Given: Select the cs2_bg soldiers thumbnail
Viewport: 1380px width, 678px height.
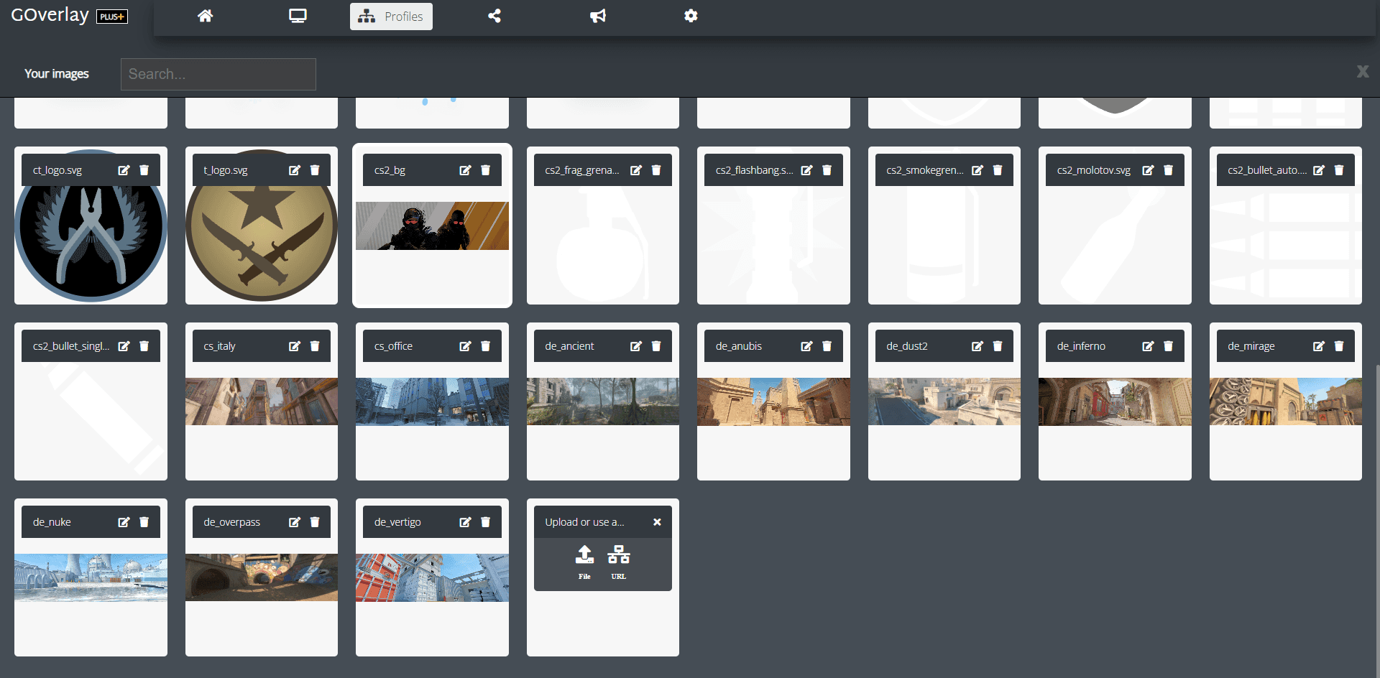Looking at the screenshot, I should [x=432, y=226].
